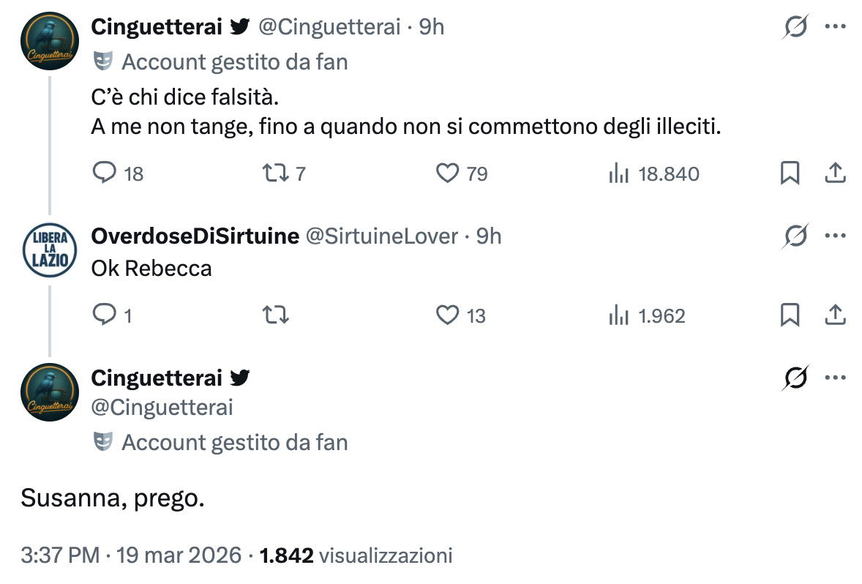Share the first Cinguetterai tweet

[x=835, y=173]
